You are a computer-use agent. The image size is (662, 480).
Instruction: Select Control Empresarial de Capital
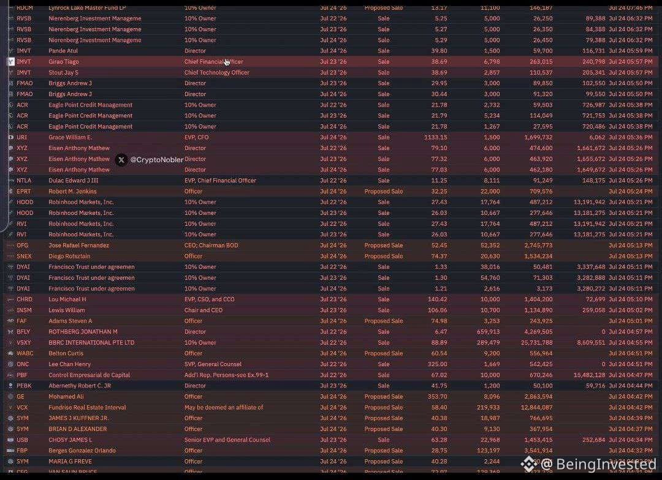89,375
